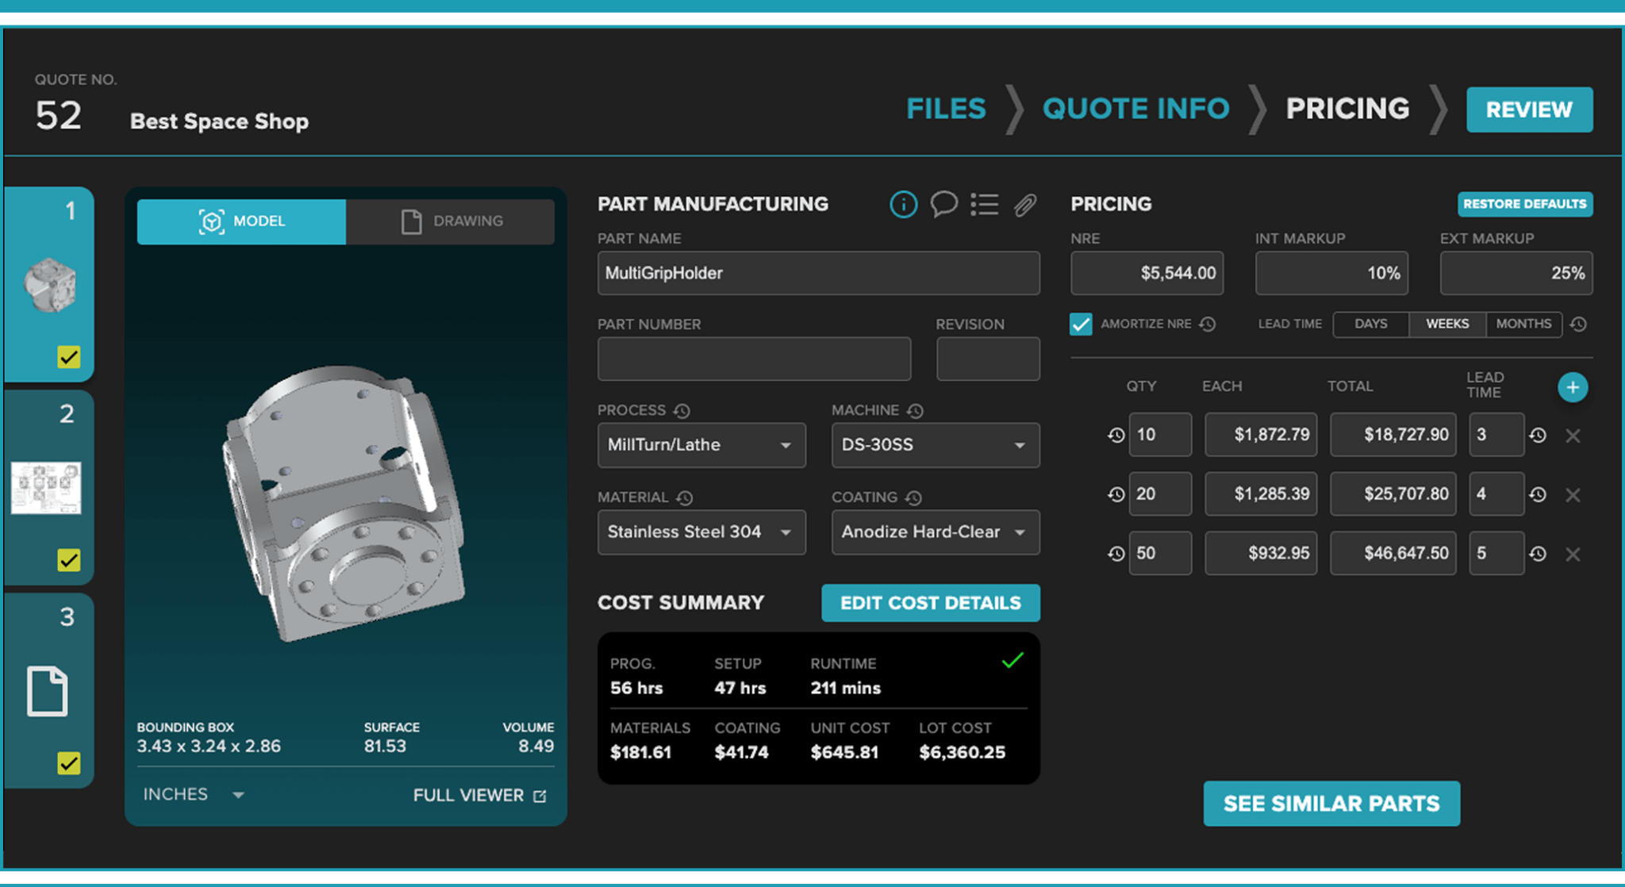Image resolution: width=1625 pixels, height=887 pixels.
Task: Click history icon left of quantity 20
Action: tap(1116, 494)
